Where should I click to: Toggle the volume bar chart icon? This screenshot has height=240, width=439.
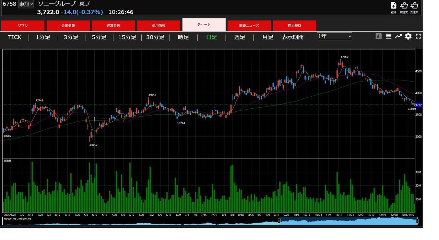tap(379, 36)
